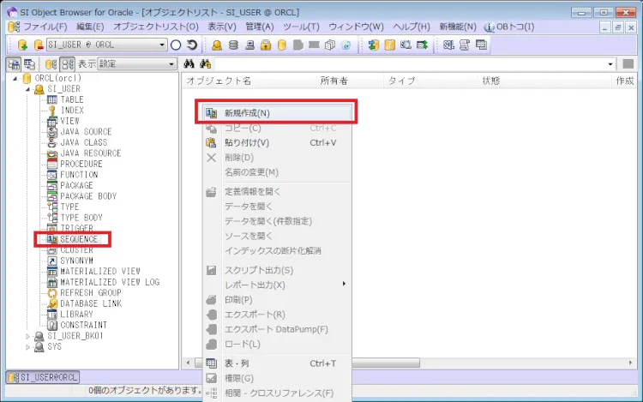The image size is (643, 402).
Task: Click the table grid icon at toolbar end
Action: (x=481, y=45)
